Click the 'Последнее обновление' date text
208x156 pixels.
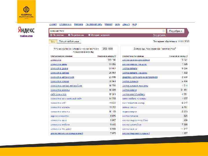pos(171,42)
